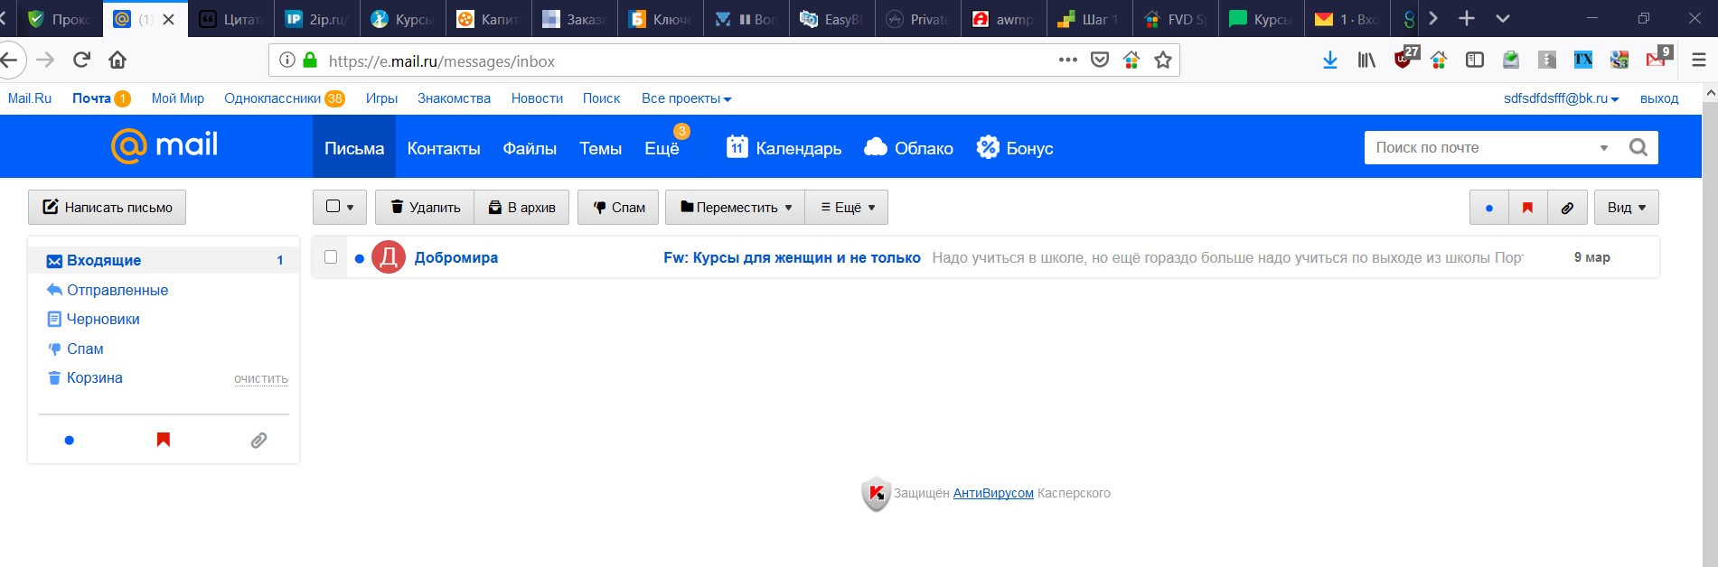Viewport: 1718px width, 567px height.
Task: Open the account sdfsdfdsfff@bk.ru dropdown
Action: pos(1561,98)
